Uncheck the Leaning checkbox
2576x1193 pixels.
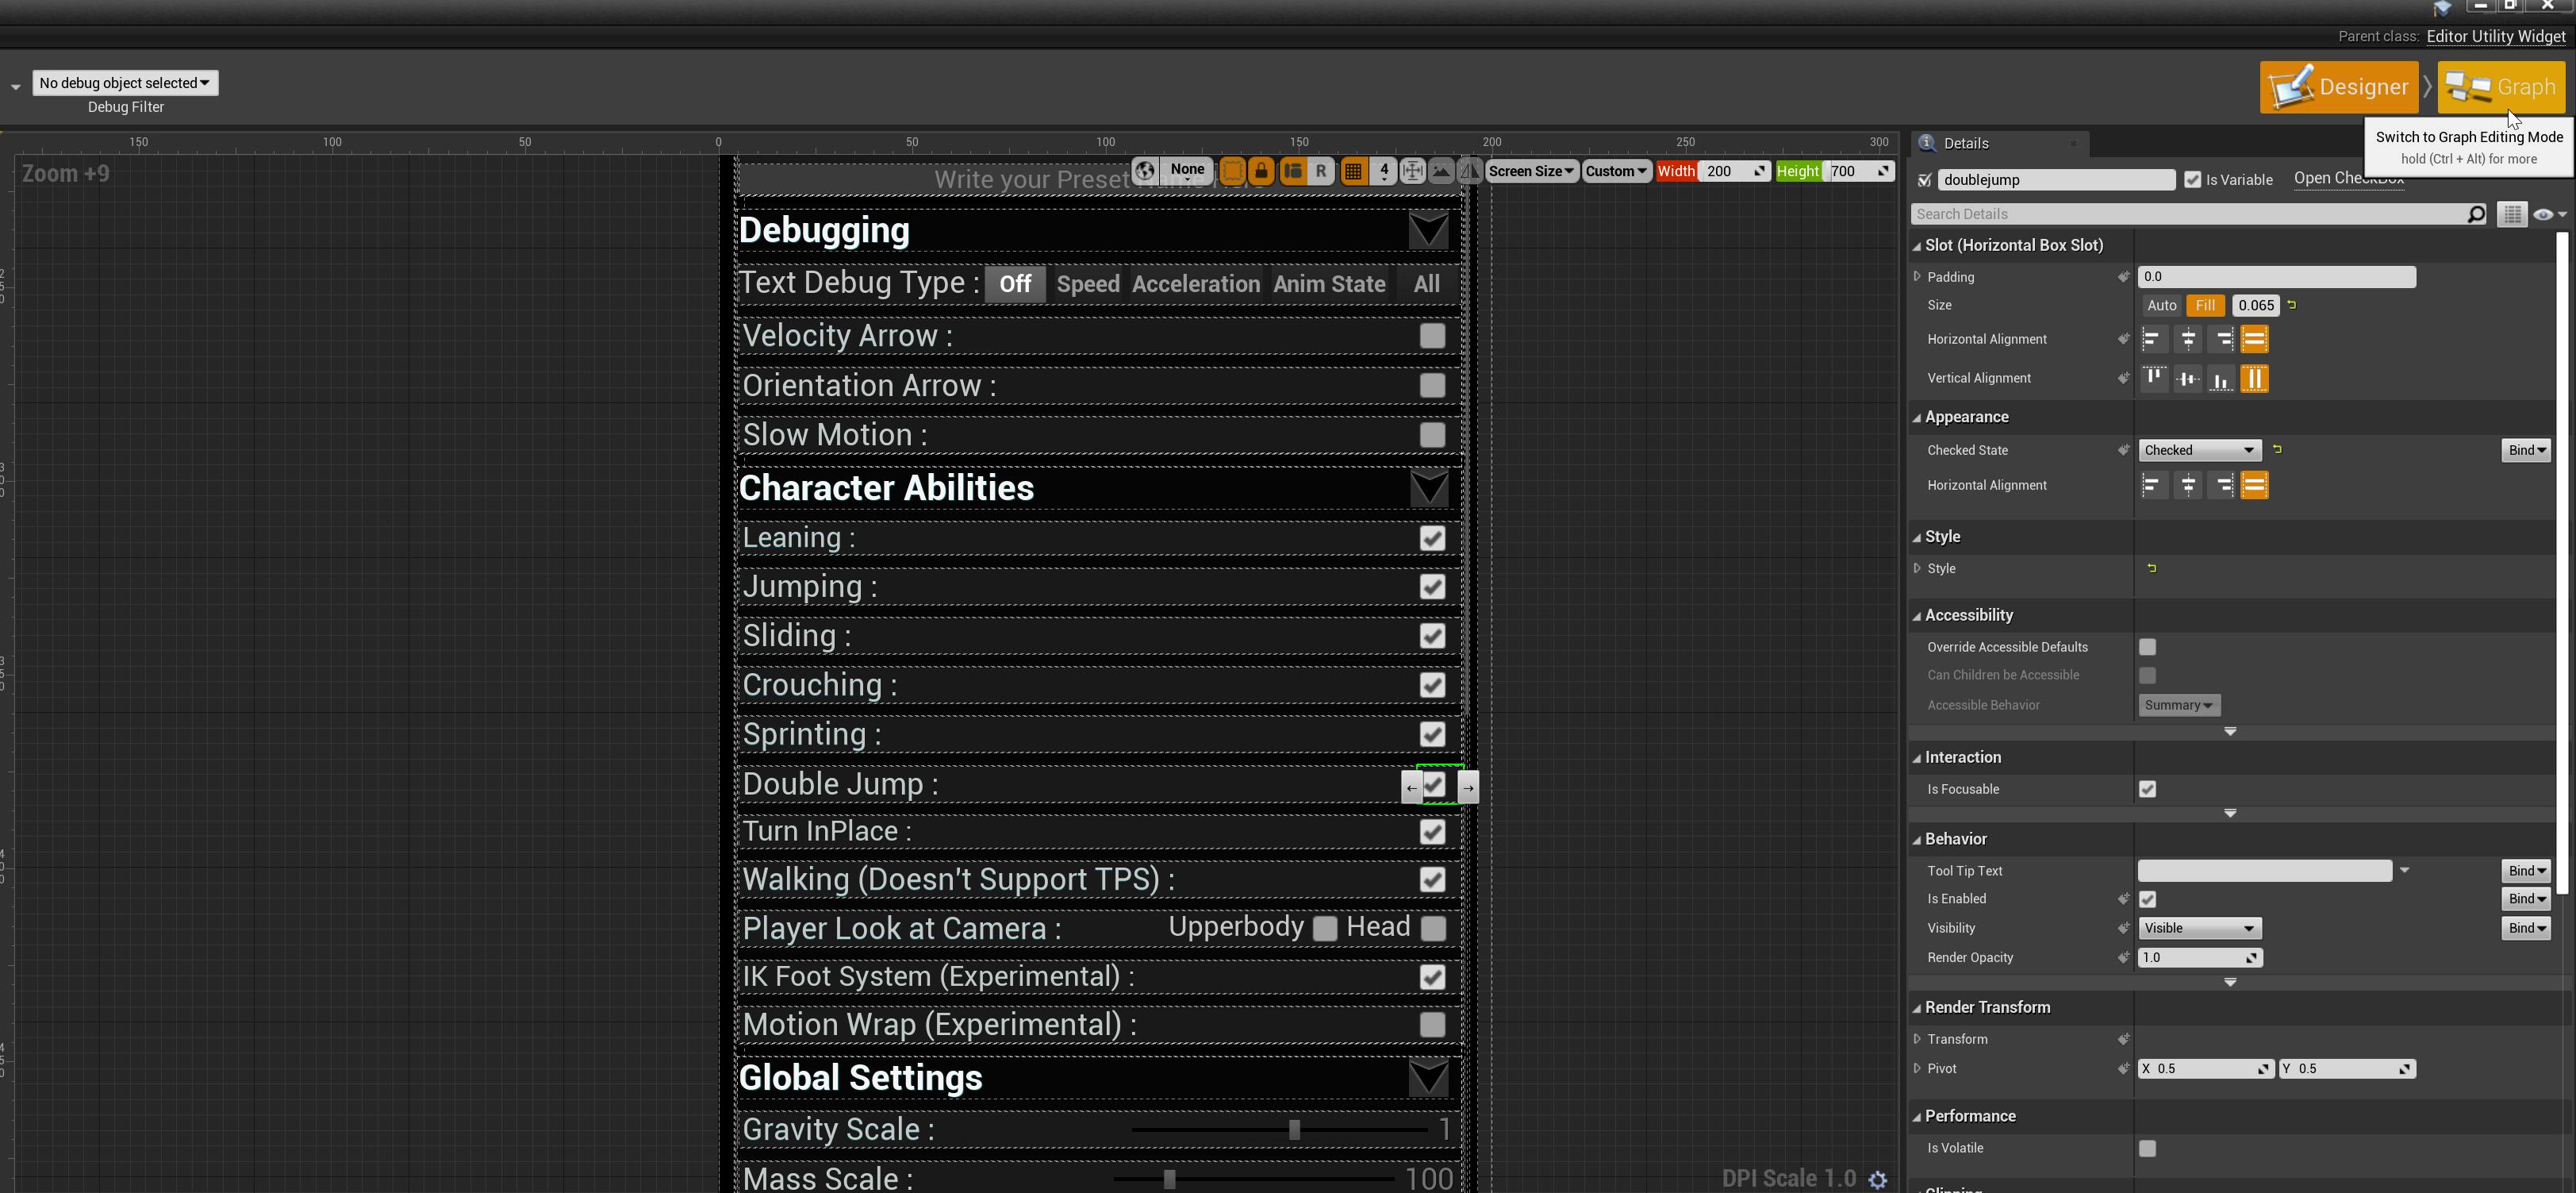point(1432,538)
